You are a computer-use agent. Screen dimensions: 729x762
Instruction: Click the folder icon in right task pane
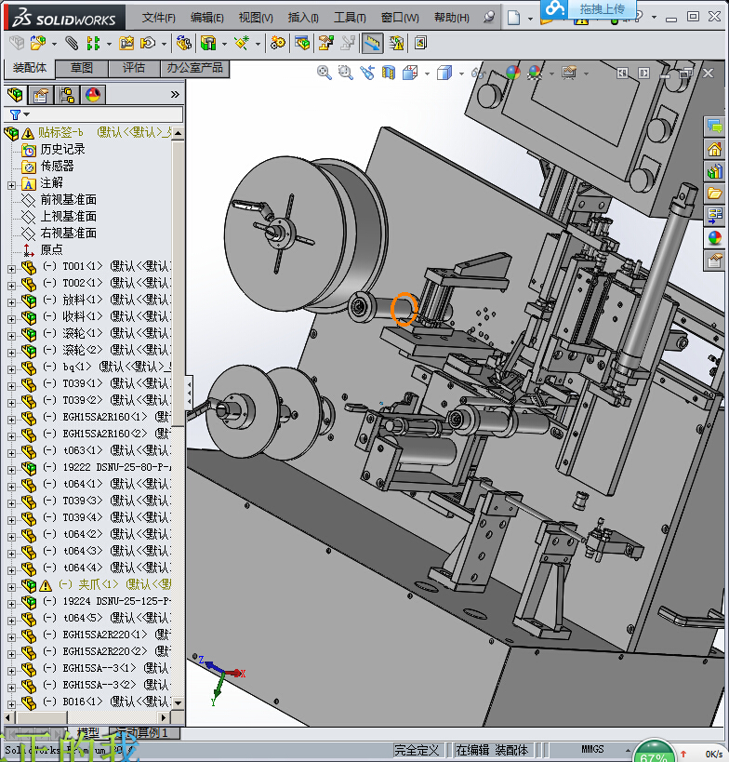click(714, 194)
